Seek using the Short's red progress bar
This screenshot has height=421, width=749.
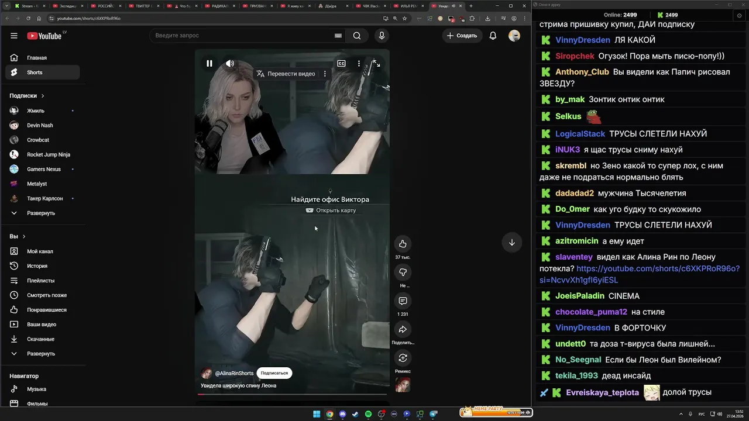coord(292,394)
